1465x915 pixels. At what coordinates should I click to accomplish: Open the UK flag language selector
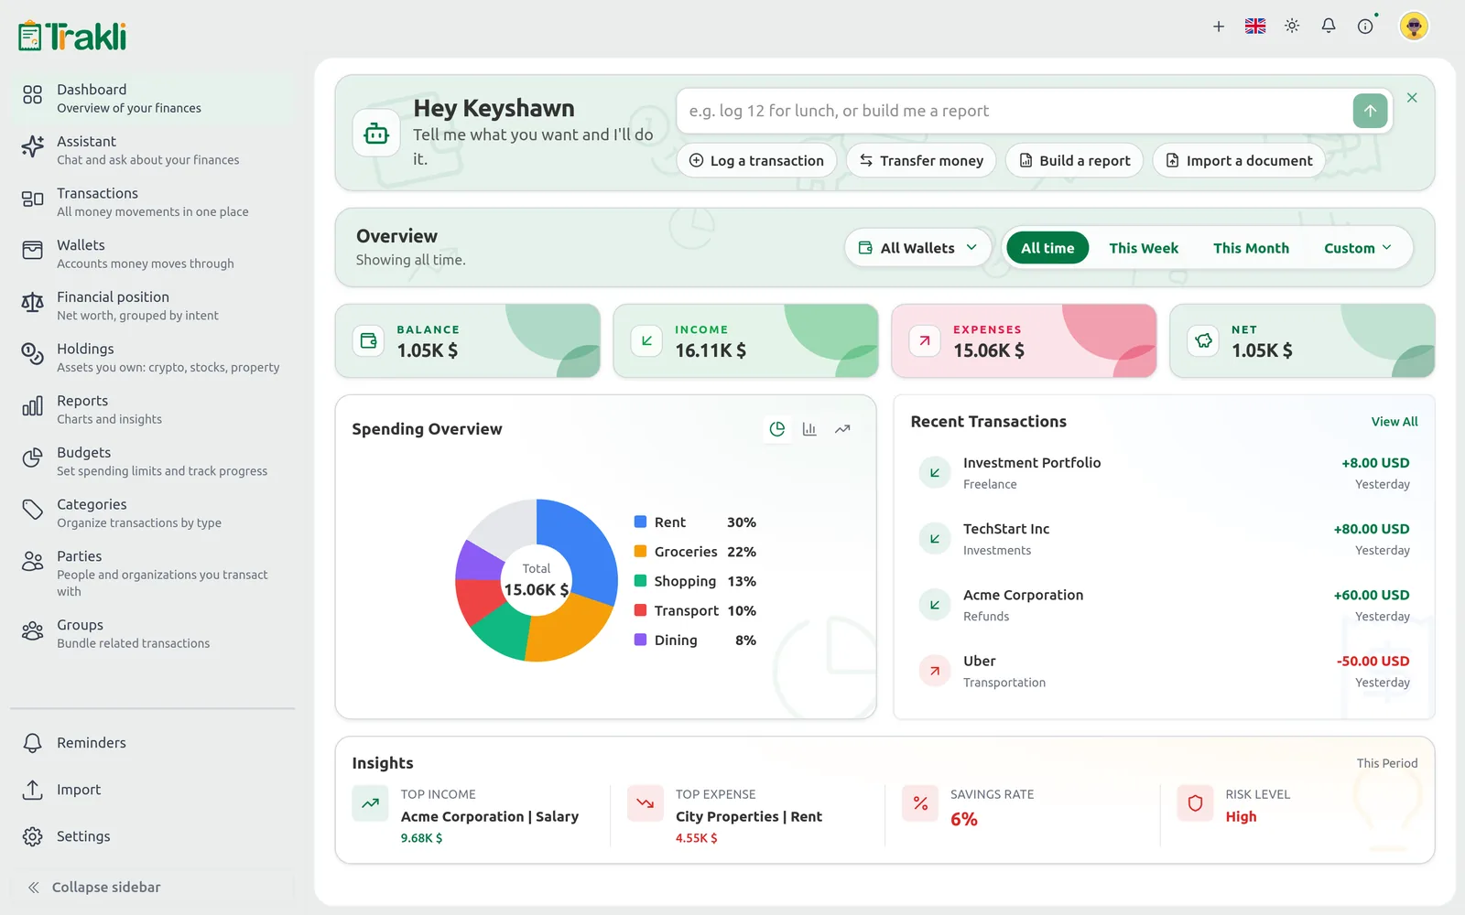pyautogui.click(x=1255, y=27)
